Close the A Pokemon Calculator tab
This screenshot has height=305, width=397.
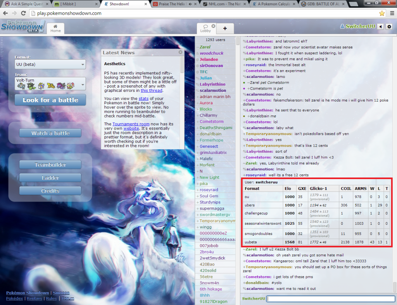295,4
